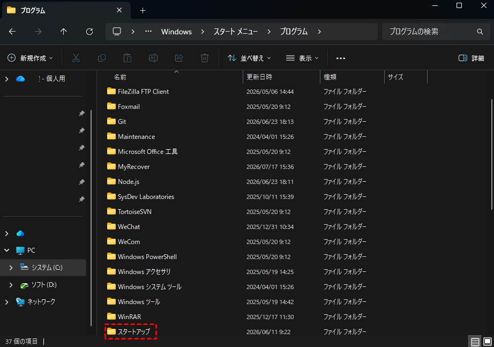Image resolution: width=494 pixels, height=347 pixels.
Task: Click スタート メニュー breadcrumb
Action: coord(236,32)
